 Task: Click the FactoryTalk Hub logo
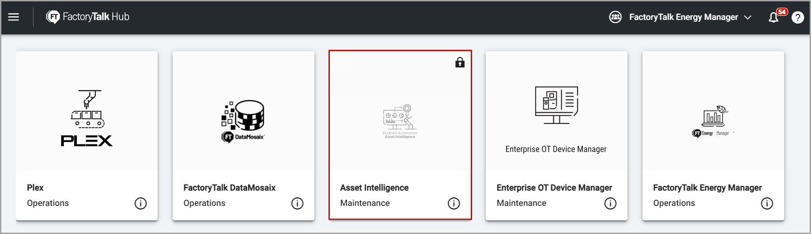88,17
